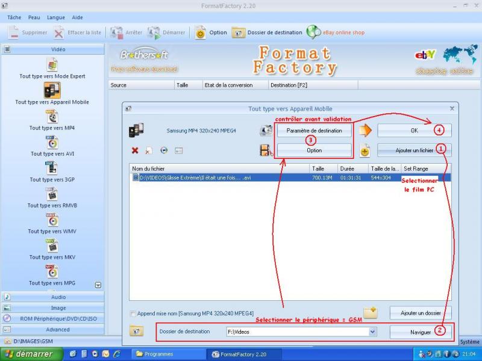Click the add-file plus icon

tap(365, 151)
